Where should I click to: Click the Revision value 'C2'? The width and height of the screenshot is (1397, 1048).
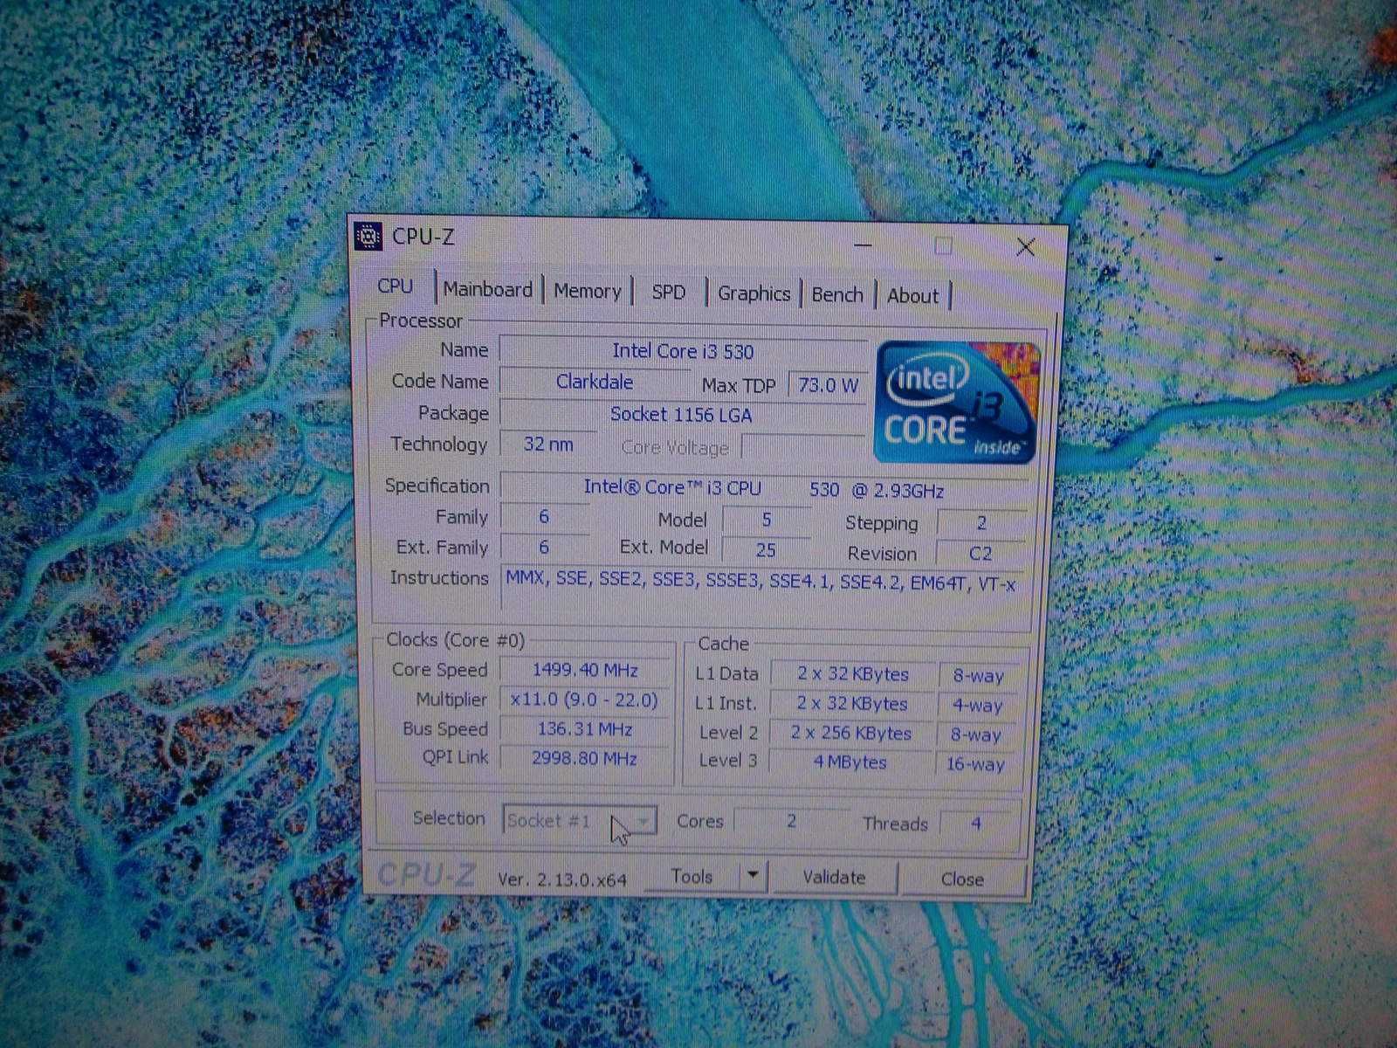981,553
